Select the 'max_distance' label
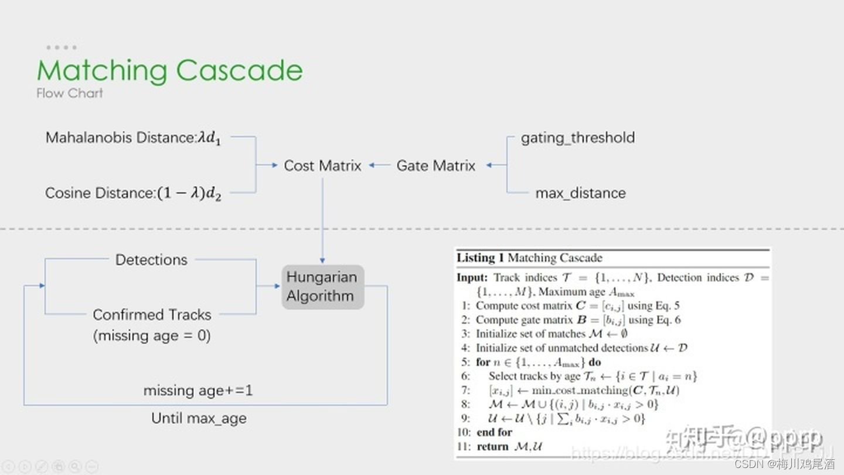844x475 pixels. point(580,193)
